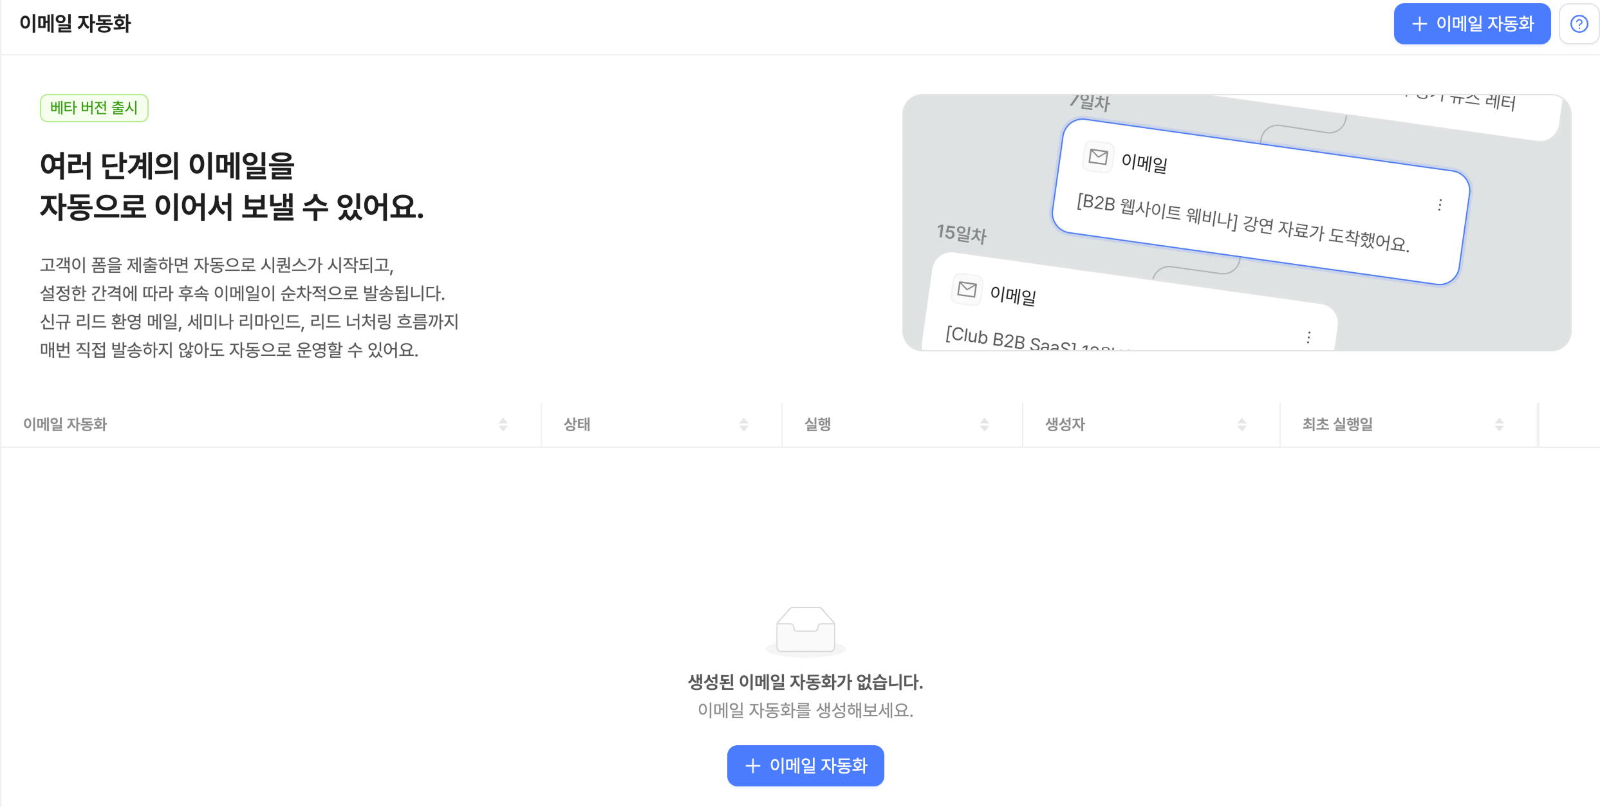Screen dimensions: 1600x807
Task: Click the 15일차 label in preview
Action: (x=961, y=233)
